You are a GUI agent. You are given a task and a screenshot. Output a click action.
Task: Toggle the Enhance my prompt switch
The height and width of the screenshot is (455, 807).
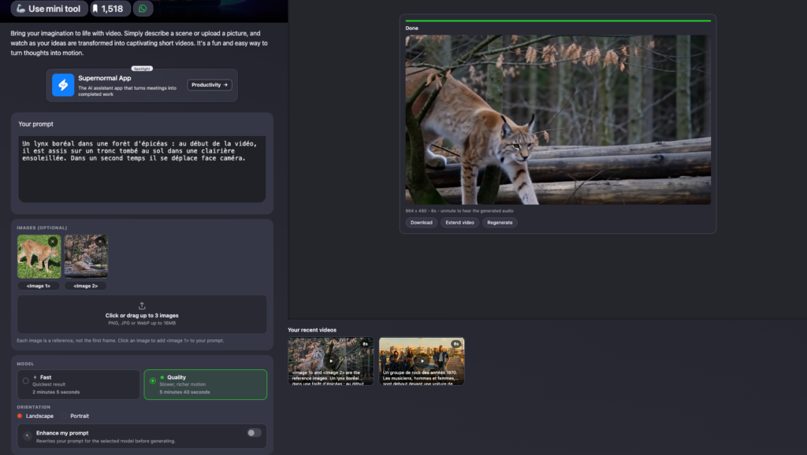pos(255,433)
